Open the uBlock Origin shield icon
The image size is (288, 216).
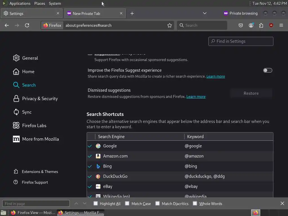(271, 25)
